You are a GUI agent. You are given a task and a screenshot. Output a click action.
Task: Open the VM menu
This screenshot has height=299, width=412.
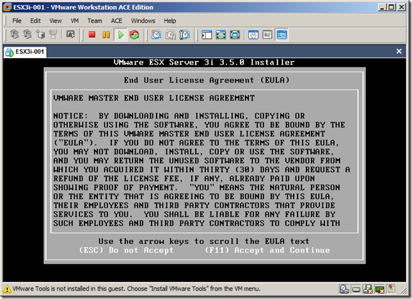coord(75,20)
